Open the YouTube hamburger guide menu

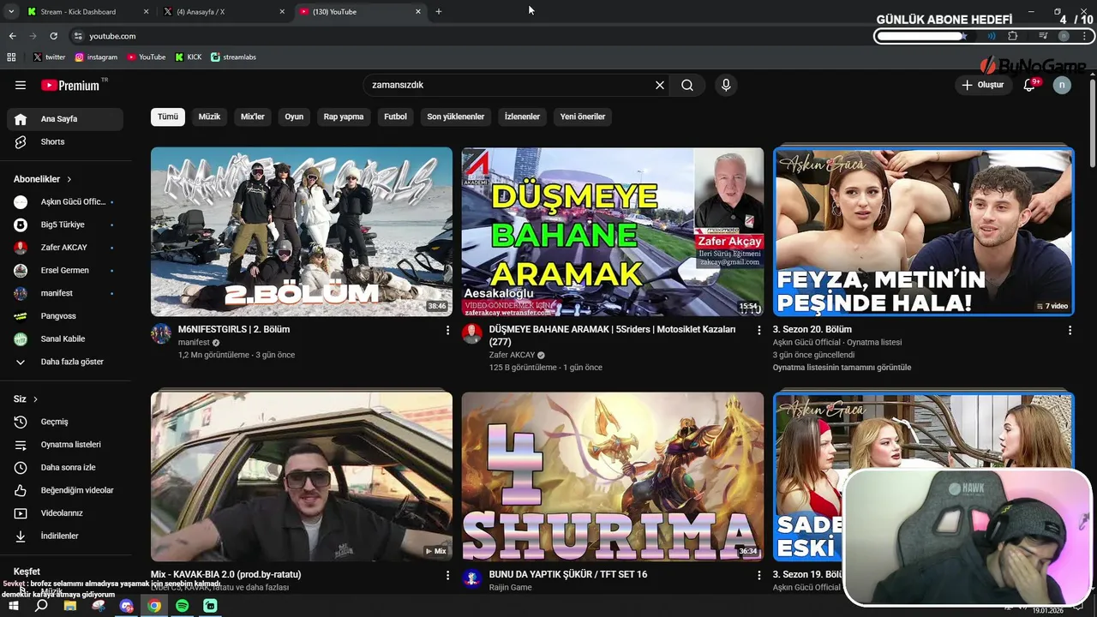click(x=21, y=85)
